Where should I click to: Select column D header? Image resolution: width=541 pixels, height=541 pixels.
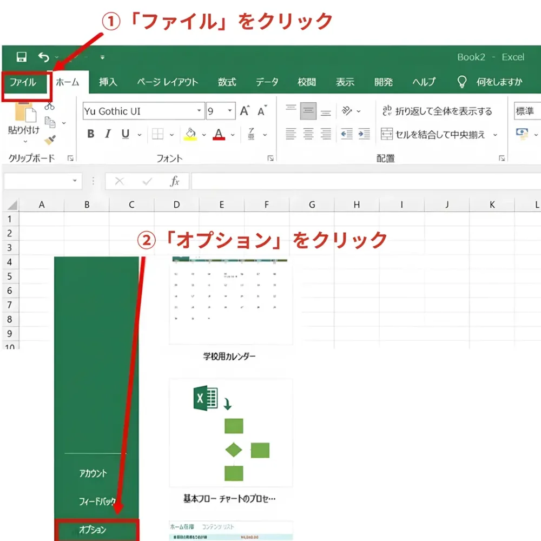pos(177,205)
